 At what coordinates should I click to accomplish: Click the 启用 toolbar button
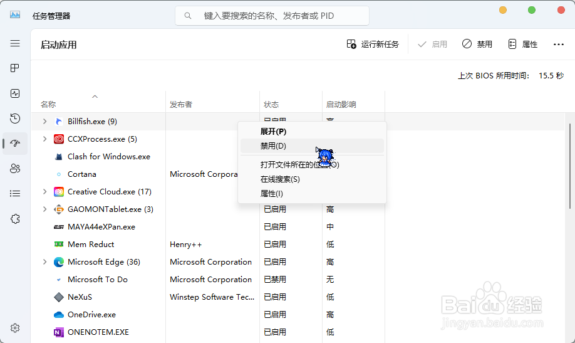point(433,45)
